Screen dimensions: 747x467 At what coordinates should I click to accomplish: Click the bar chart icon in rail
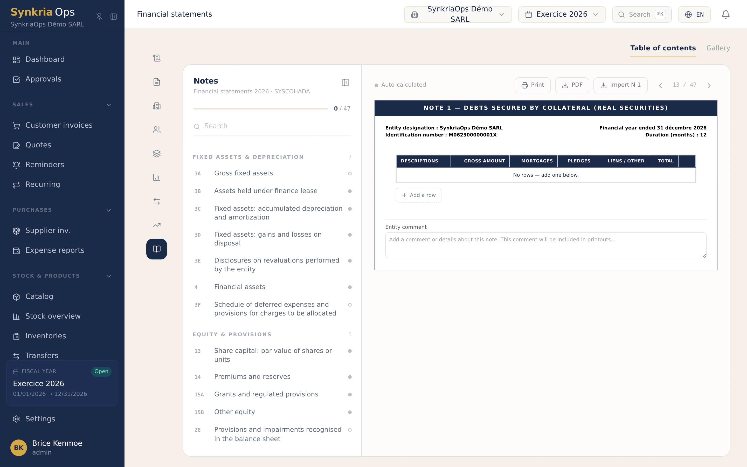pos(156,177)
